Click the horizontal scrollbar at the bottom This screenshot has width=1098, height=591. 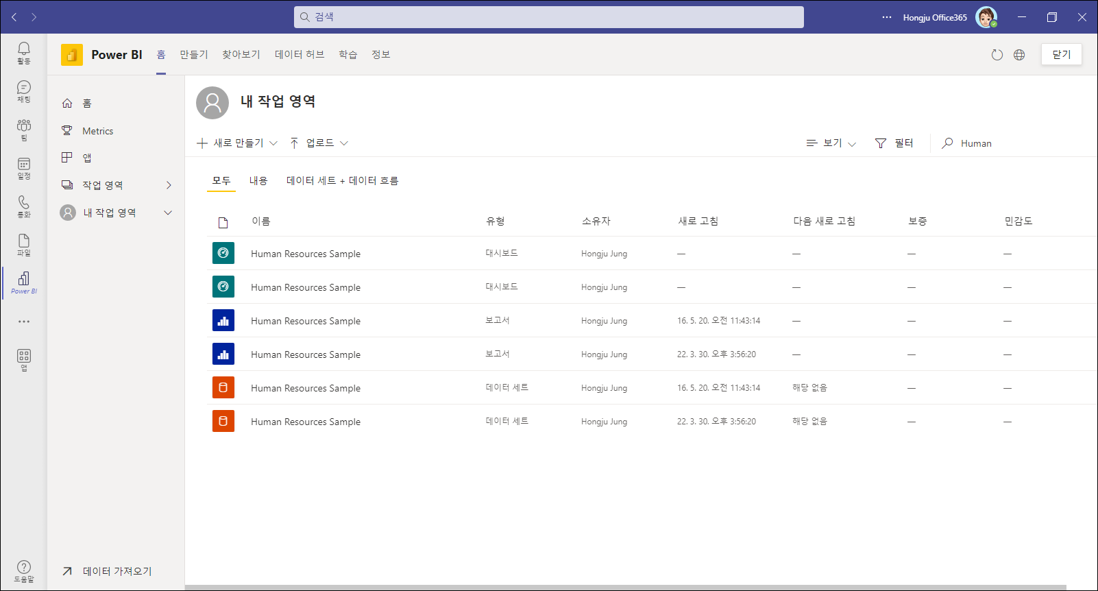point(626,588)
